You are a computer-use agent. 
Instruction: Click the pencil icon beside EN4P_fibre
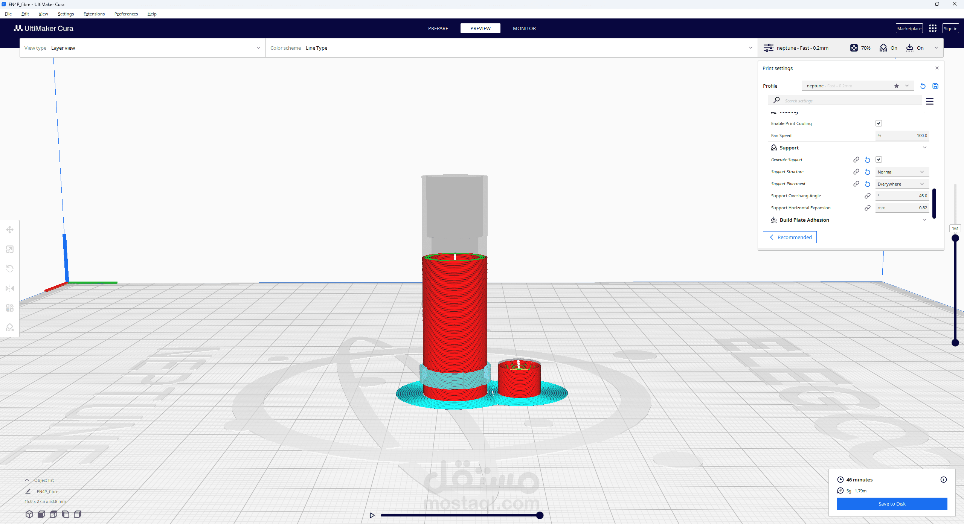[28, 492]
